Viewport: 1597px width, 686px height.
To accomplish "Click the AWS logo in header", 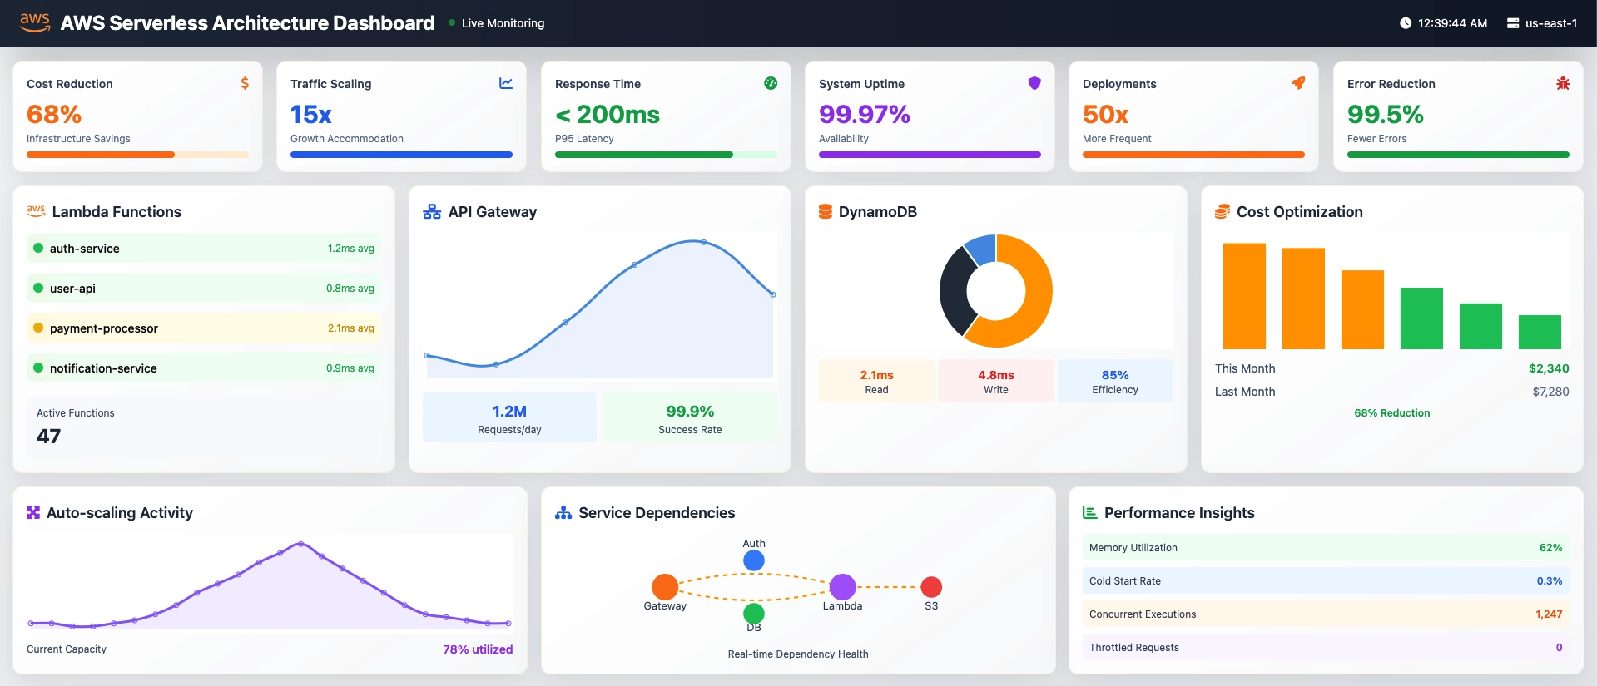I will click(x=35, y=22).
